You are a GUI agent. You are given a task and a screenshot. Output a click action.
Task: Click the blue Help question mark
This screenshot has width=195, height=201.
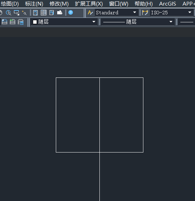(70, 13)
